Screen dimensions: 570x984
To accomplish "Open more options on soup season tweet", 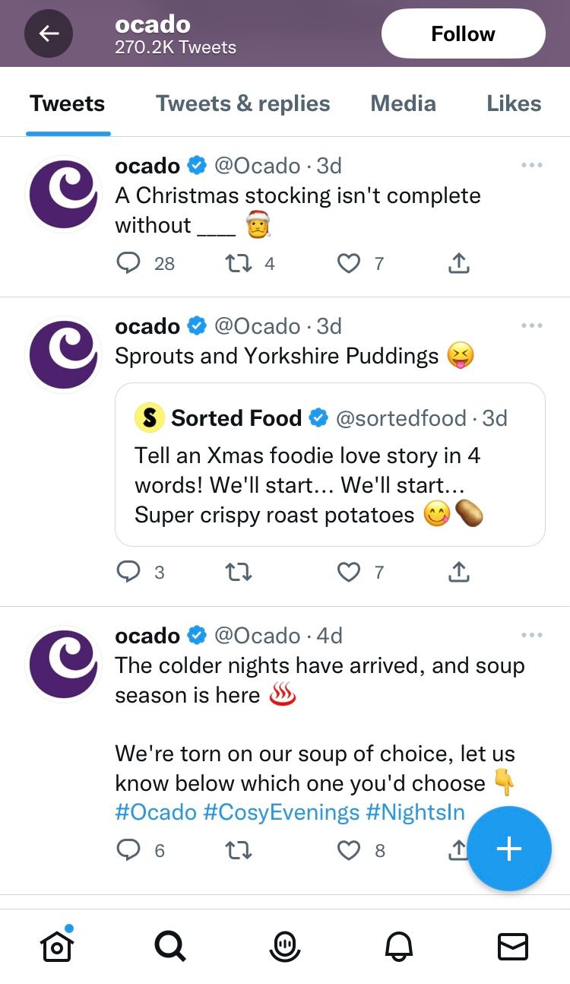I will coord(532,635).
